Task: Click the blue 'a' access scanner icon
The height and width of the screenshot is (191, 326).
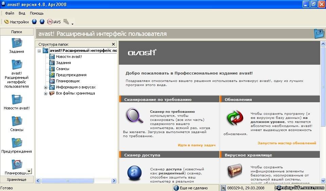Action: click(134, 173)
